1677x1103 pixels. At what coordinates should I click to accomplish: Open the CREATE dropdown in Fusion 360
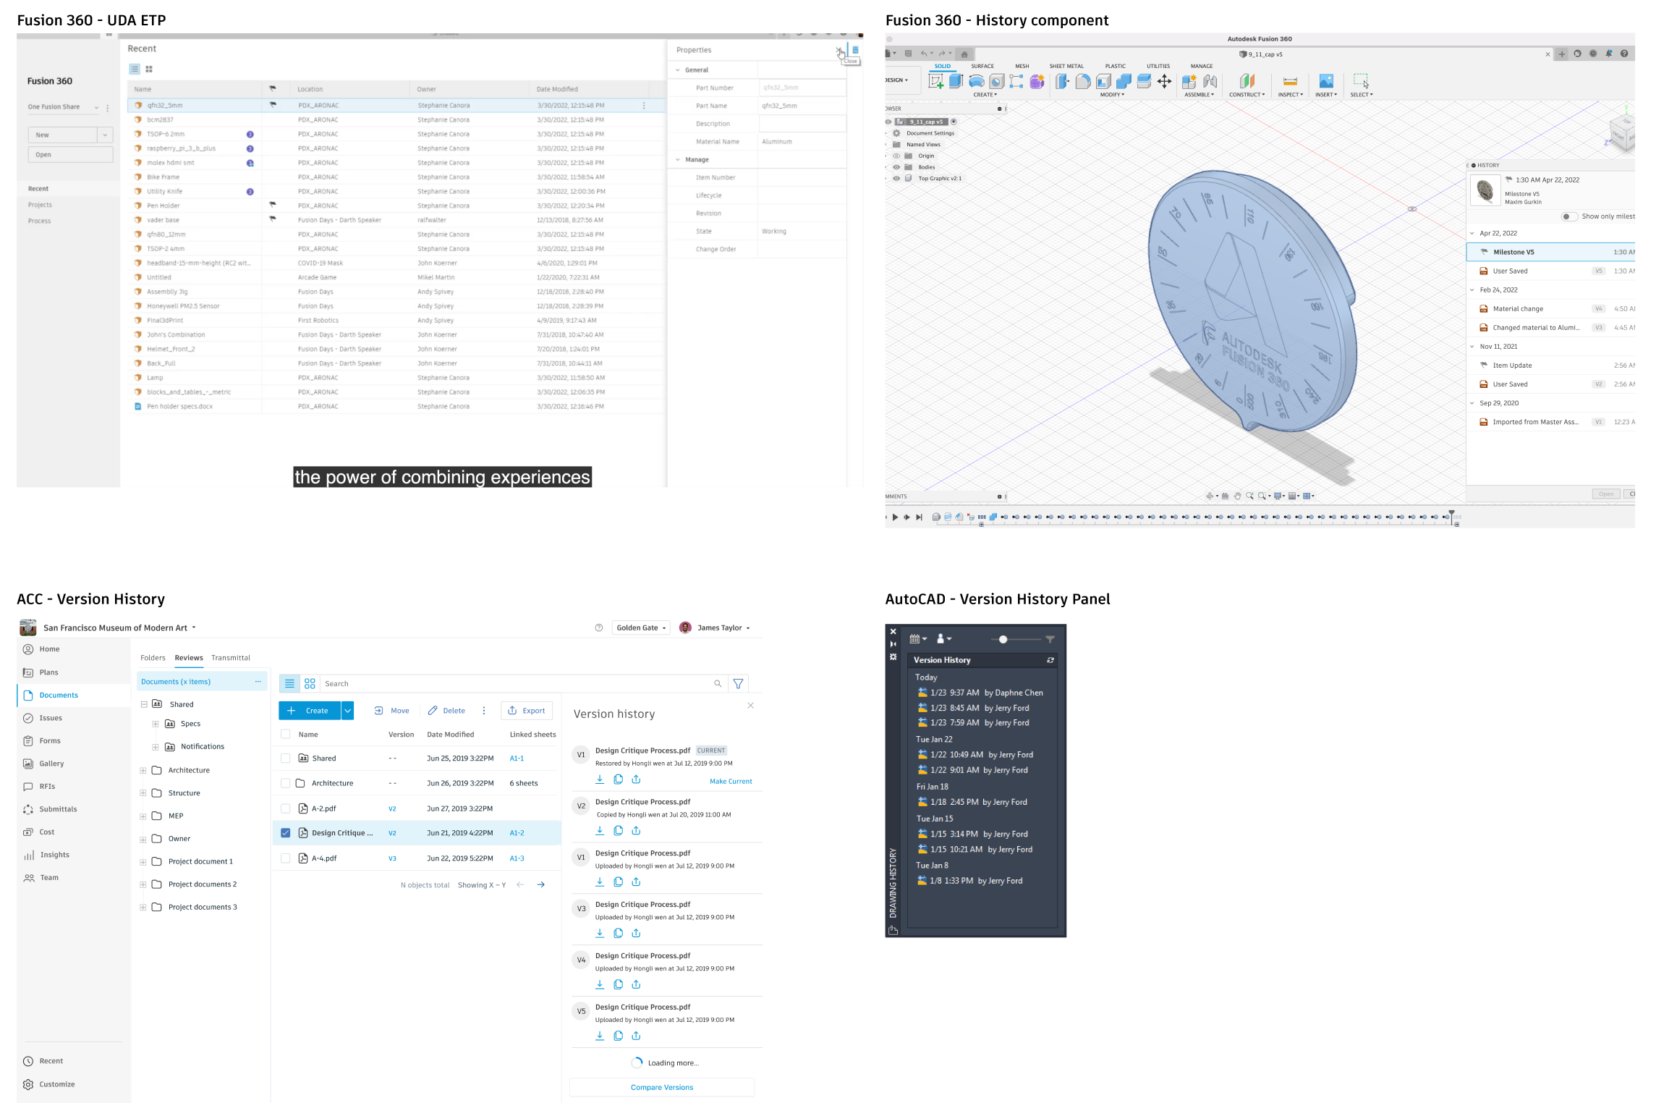click(x=985, y=95)
